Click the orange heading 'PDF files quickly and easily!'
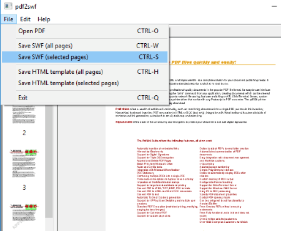The image size is (281, 231). (204, 62)
